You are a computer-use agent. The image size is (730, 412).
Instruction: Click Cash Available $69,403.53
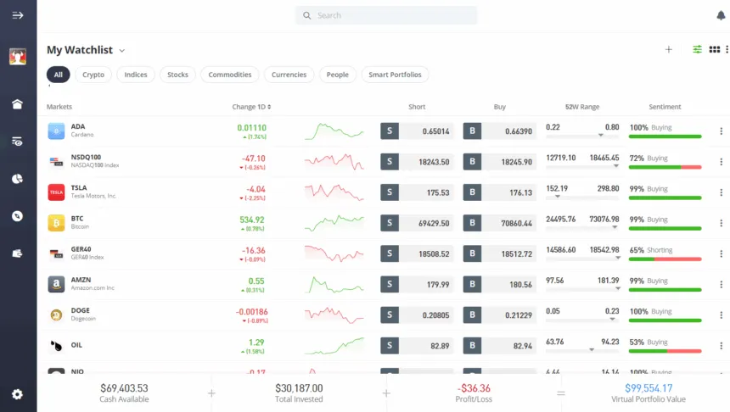[124, 393]
